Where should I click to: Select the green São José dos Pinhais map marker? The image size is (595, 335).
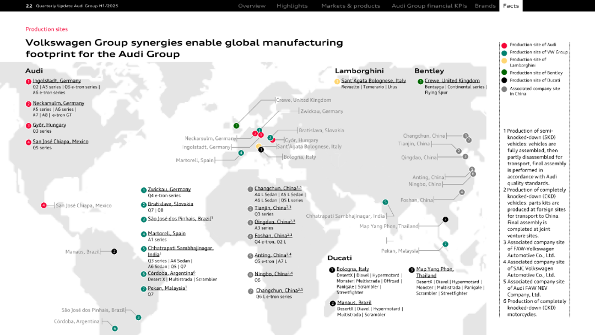tap(138, 317)
